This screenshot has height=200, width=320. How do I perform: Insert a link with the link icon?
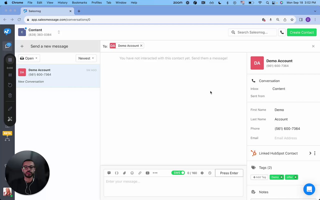click(x=140, y=173)
